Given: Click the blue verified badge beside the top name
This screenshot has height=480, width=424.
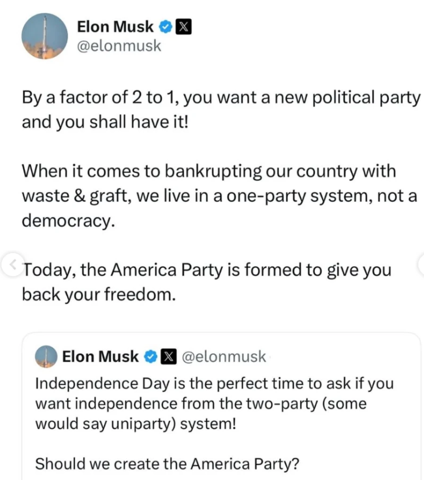Looking at the screenshot, I should click(165, 26).
